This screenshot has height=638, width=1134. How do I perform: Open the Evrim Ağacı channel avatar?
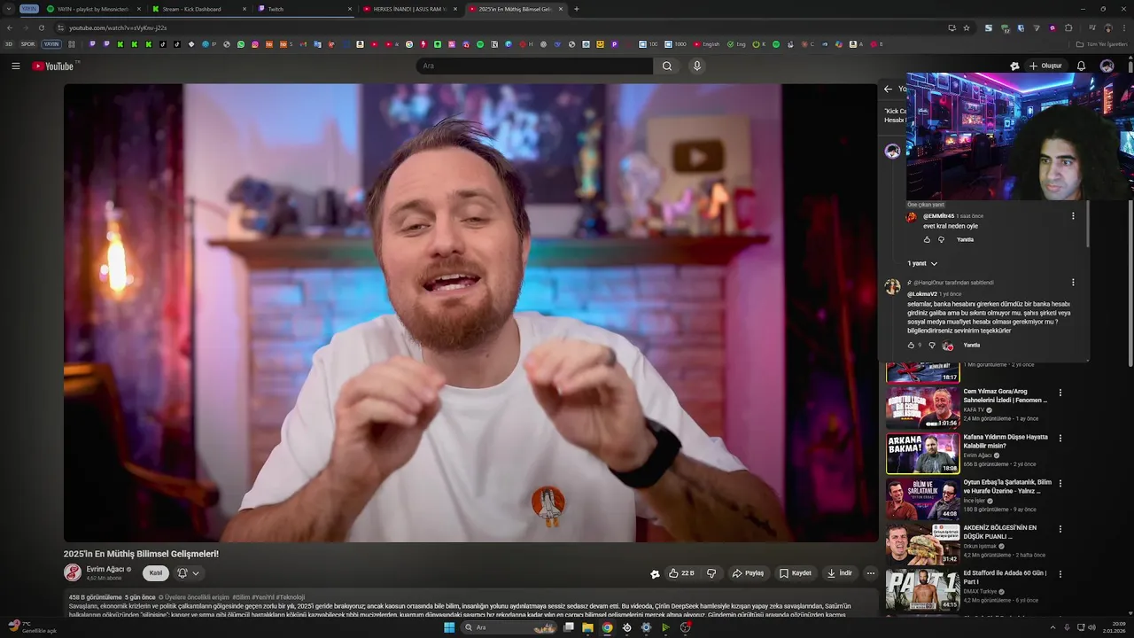tap(73, 572)
